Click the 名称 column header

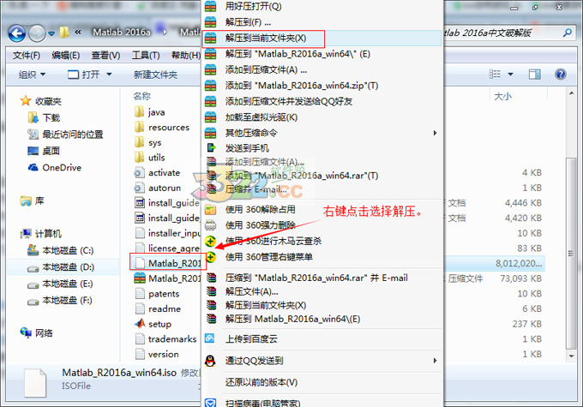(x=142, y=96)
